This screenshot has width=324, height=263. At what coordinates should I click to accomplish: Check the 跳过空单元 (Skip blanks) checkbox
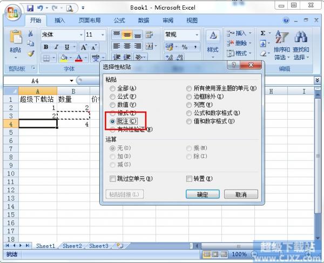[x=112, y=178]
